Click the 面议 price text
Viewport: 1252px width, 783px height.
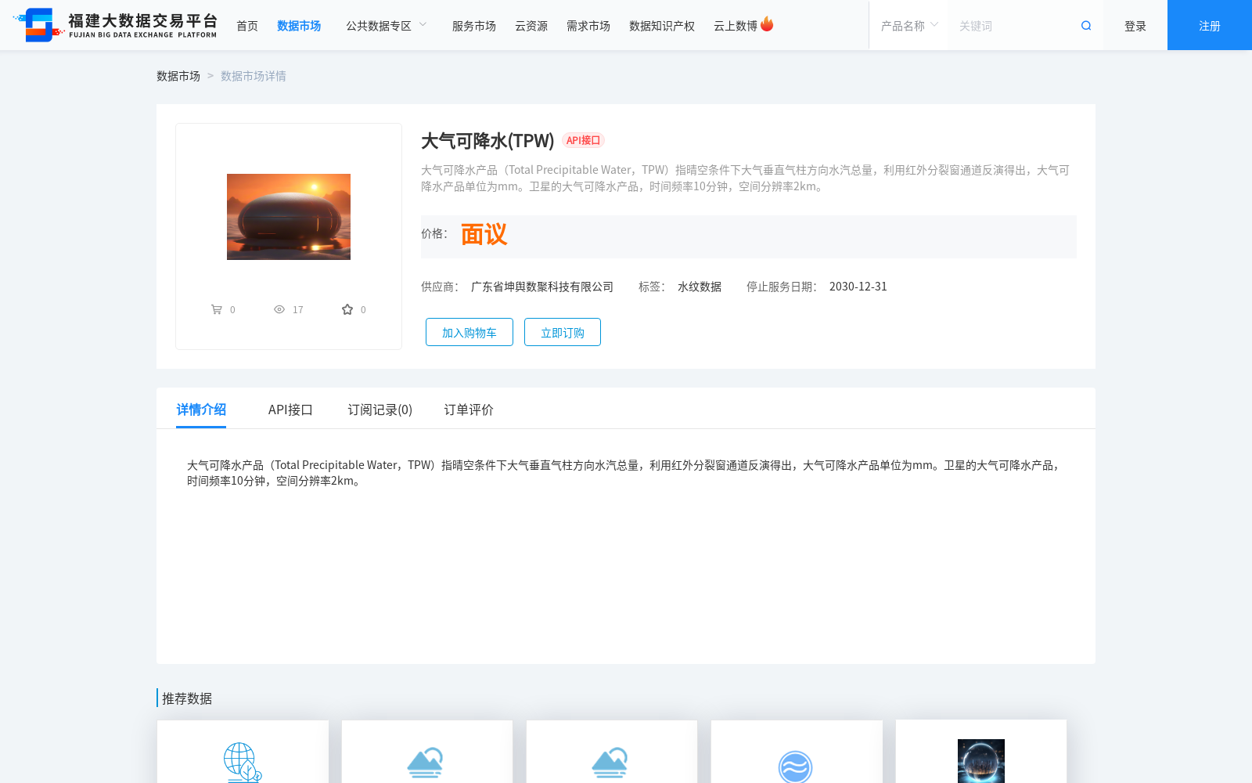[x=484, y=234]
